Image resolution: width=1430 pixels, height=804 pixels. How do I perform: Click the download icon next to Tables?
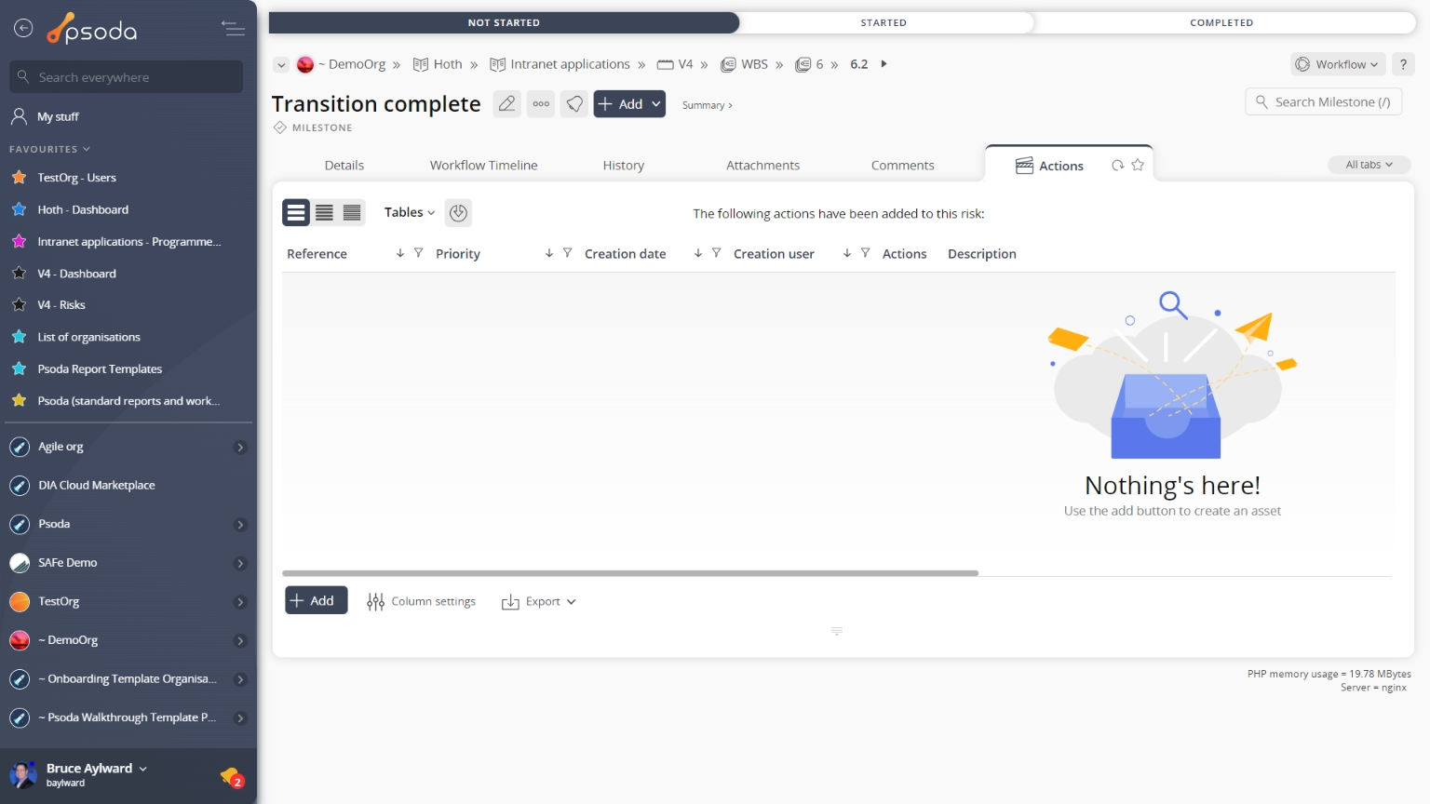point(458,213)
